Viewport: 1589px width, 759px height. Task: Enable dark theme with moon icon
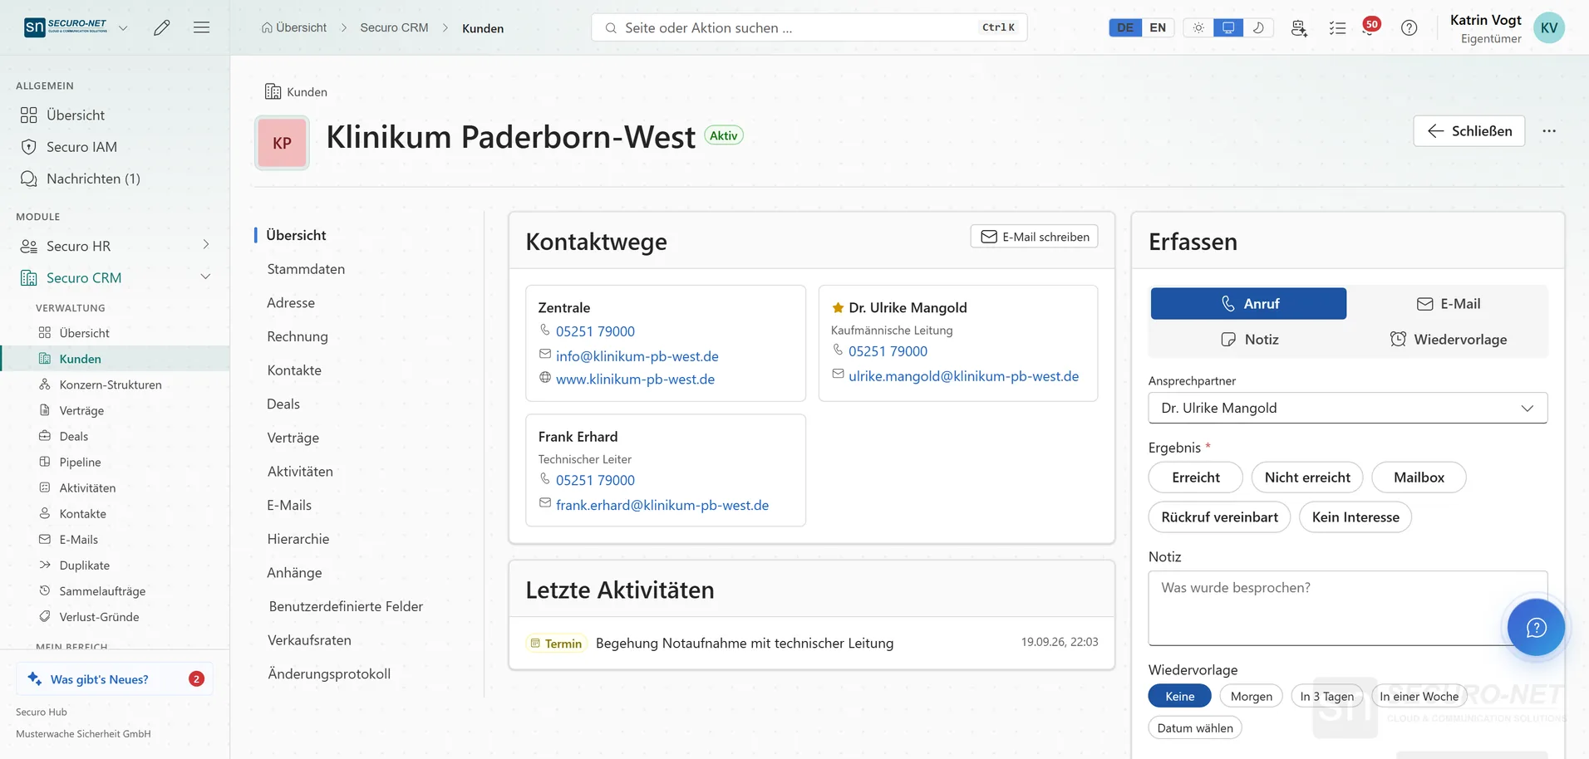point(1258,27)
